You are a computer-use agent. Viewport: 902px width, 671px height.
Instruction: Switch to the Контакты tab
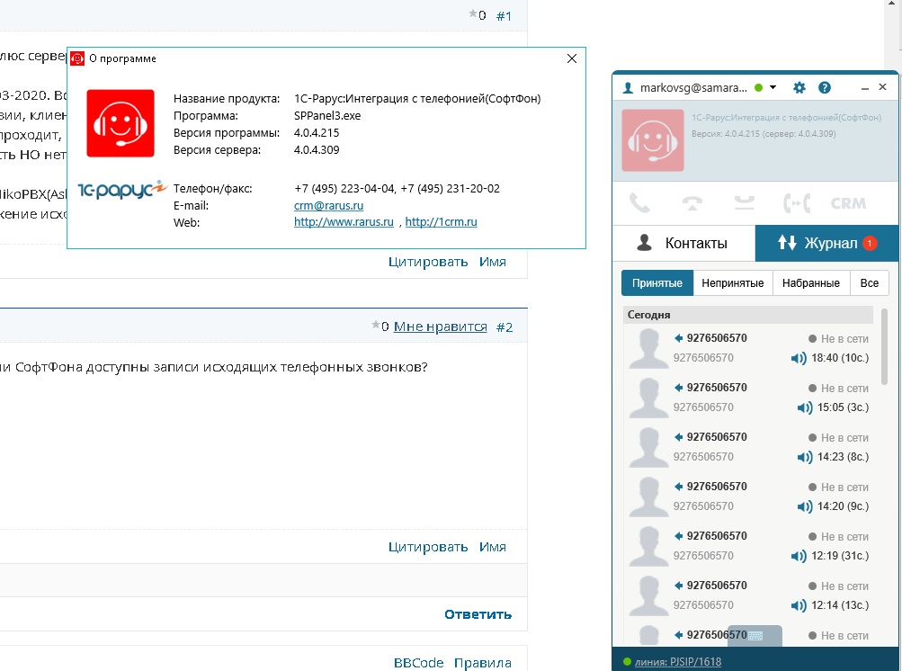pyautogui.click(x=683, y=243)
